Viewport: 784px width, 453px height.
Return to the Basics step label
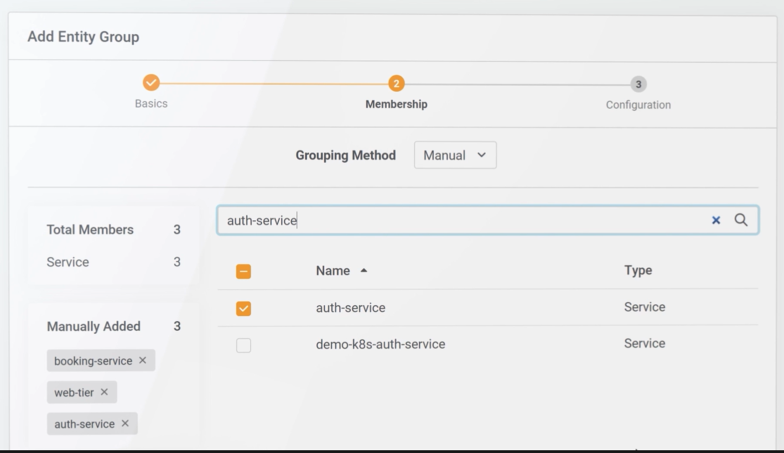(x=151, y=105)
